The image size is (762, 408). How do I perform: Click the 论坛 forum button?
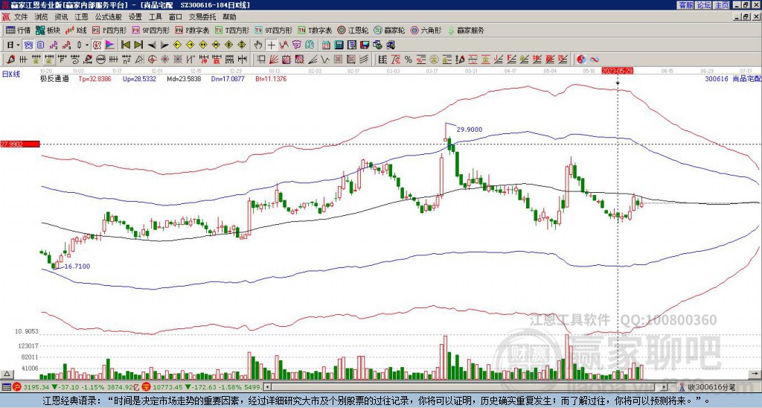pos(703,5)
